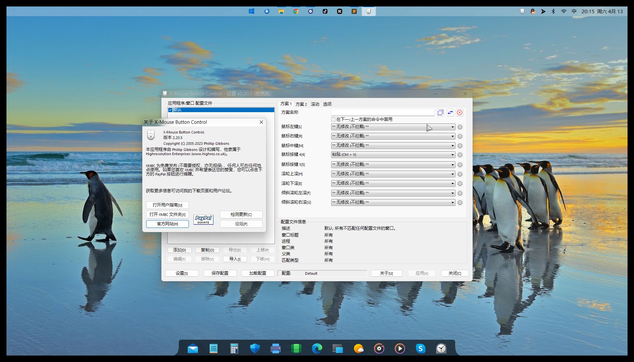Open gear settings for 滚轮下滚

coord(460,184)
